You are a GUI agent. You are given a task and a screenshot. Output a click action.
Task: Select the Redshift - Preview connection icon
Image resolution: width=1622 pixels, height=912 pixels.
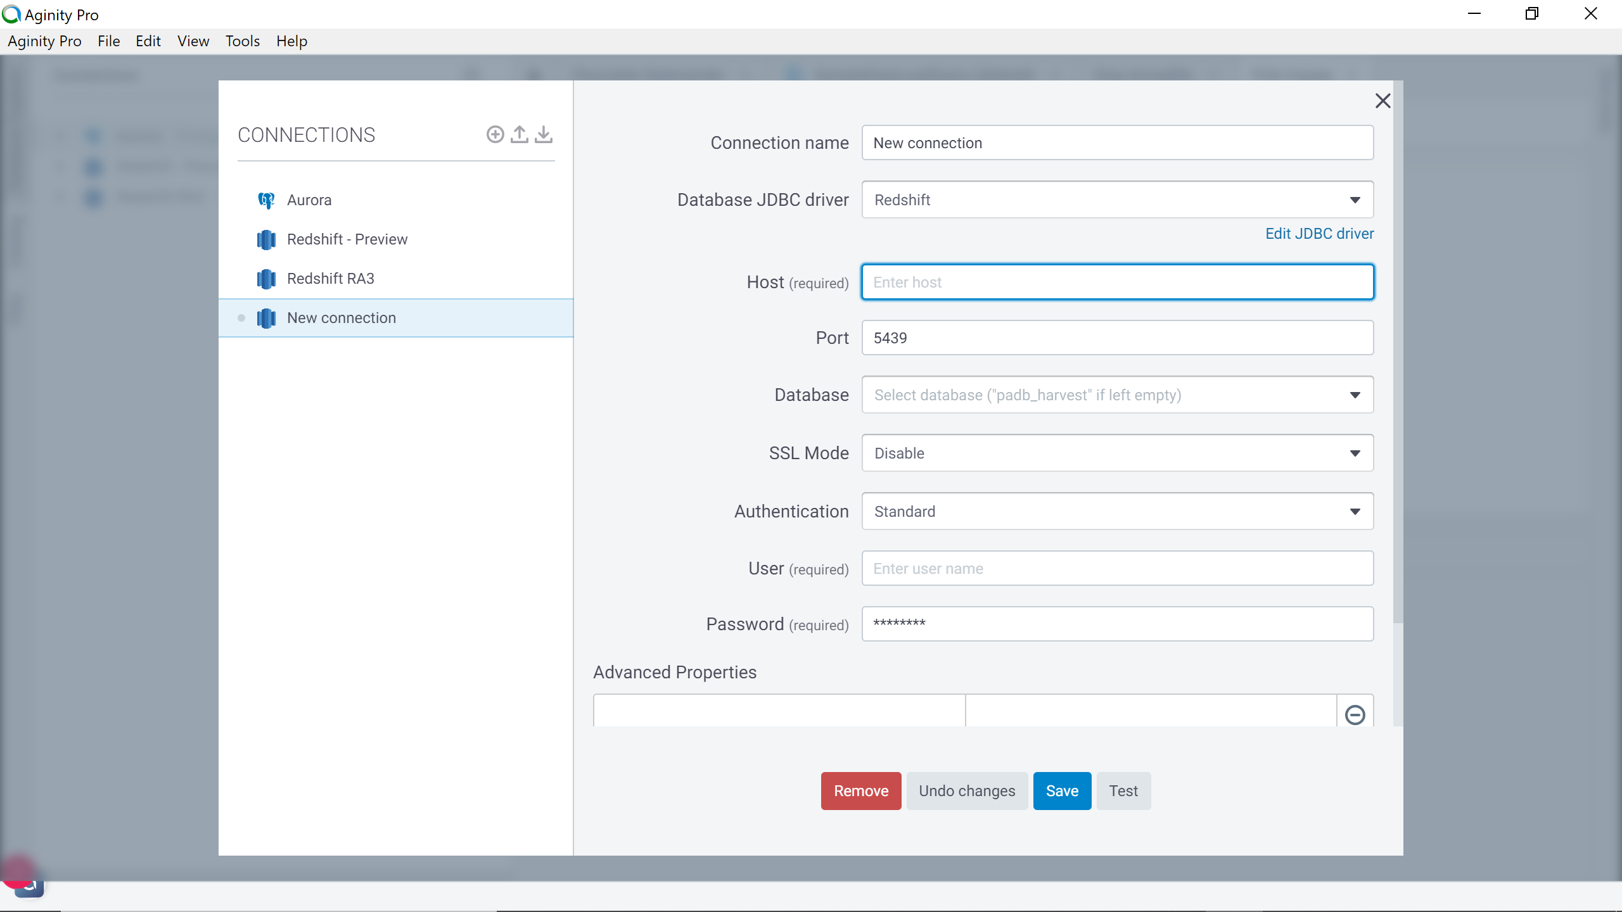coord(266,239)
